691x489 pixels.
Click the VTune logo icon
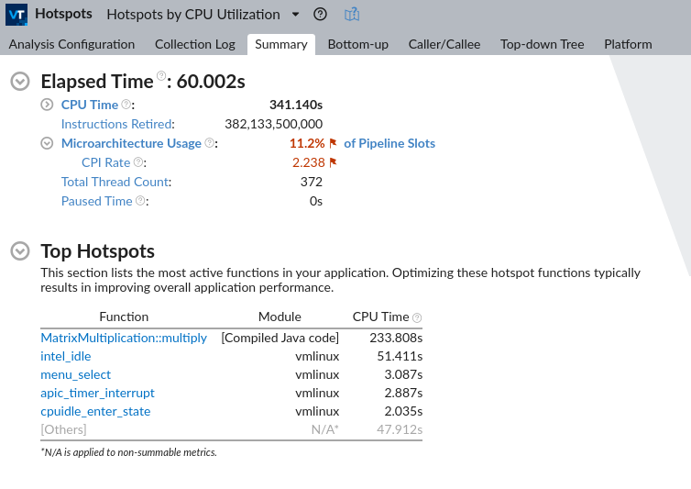[16, 15]
